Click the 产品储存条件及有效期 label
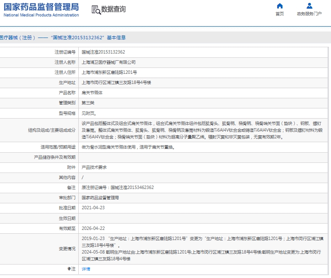 point(55,157)
